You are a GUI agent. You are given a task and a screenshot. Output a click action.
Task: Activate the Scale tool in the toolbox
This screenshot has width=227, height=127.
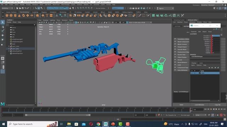click(2, 44)
